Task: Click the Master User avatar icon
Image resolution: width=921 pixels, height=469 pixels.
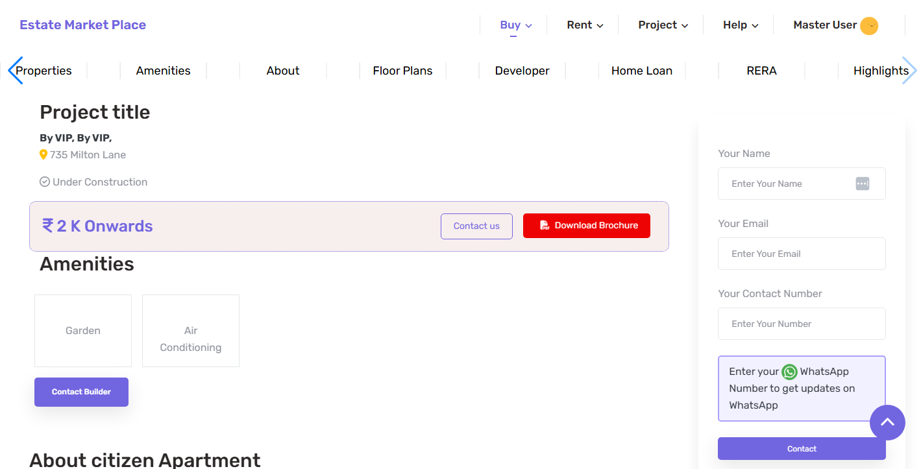Action: point(869,26)
